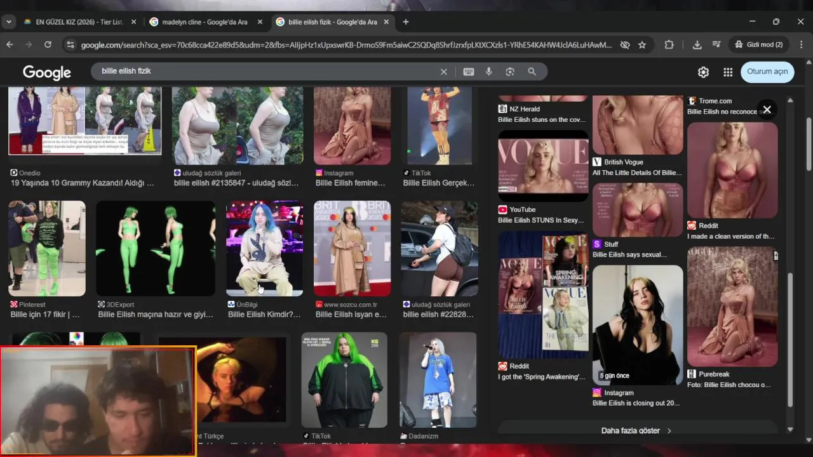Click the address bar URL
The image size is (813, 457).
tap(346, 45)
